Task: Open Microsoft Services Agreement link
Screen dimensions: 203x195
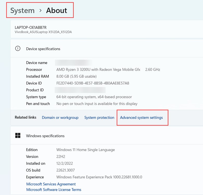Action: pyautogui.click(x=51, y=184)
